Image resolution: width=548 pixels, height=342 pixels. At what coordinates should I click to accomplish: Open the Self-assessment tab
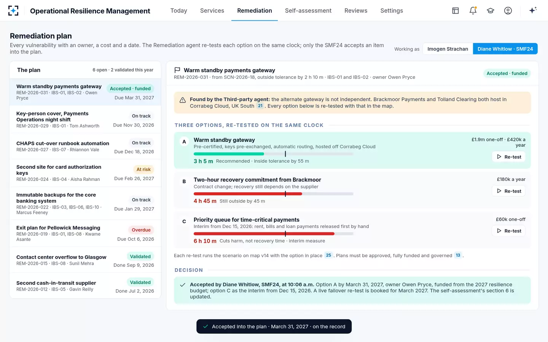point(308,11)
